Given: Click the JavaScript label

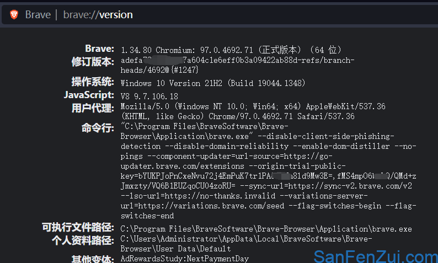Looking at the screenshot, I should [x=89, y=95].
